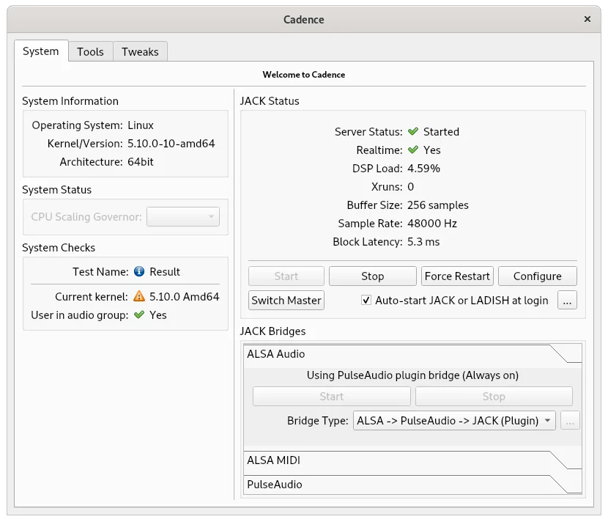This screenshot has width=608, height=522.
Task: Expand the PulseAudio bridge section
Action: 412,485
